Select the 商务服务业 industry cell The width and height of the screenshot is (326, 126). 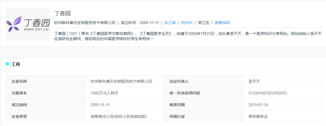(x=282, y=116)
